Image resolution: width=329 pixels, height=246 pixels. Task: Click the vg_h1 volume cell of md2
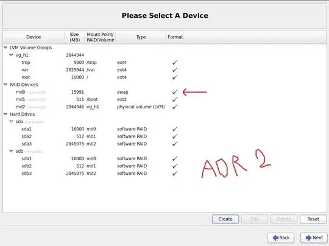93,107
